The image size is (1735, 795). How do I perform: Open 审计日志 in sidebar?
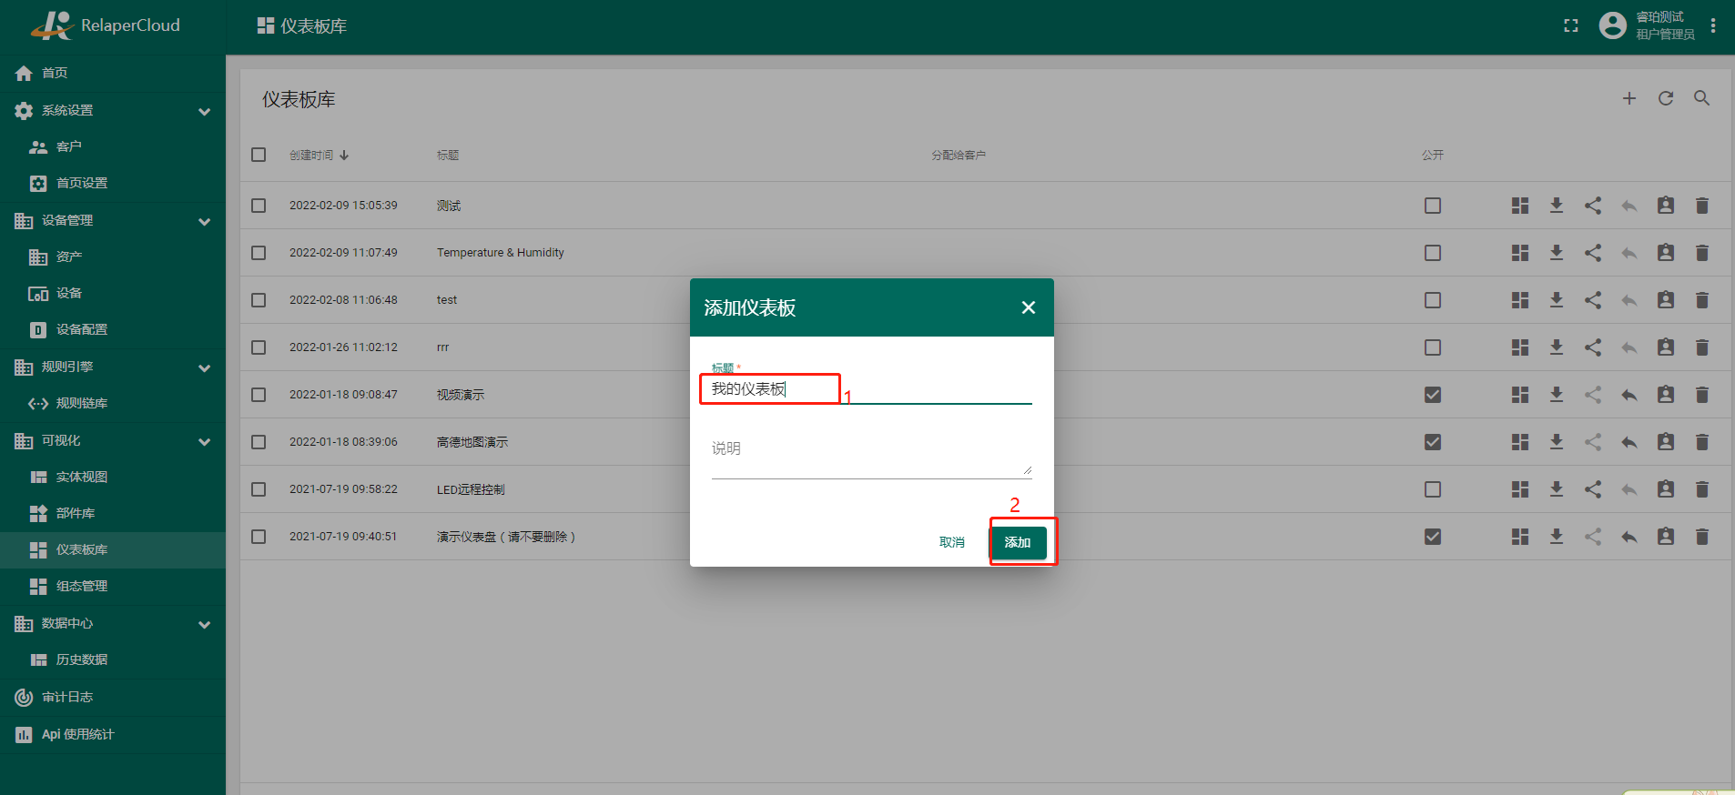(113, 698)
